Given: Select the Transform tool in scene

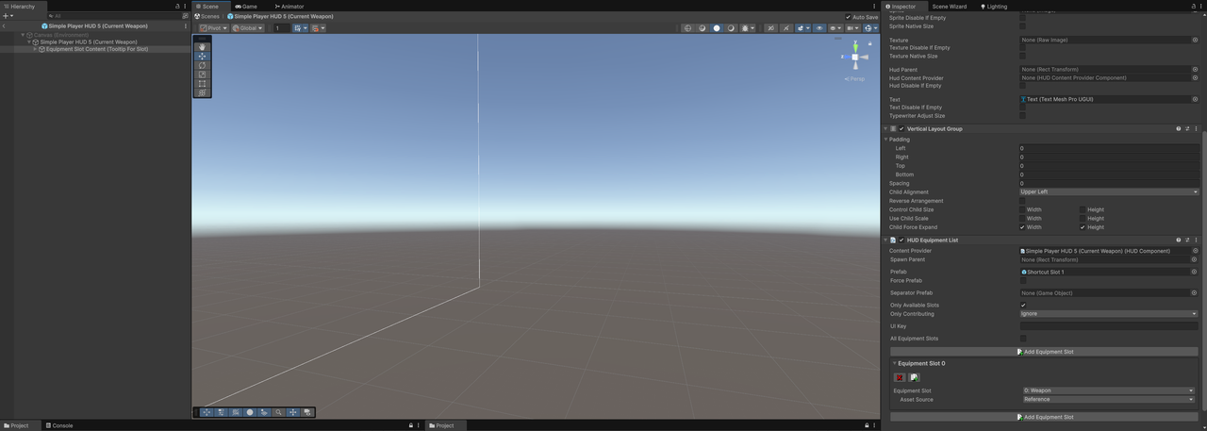Looking at the screenshot, I should point(202,92).
